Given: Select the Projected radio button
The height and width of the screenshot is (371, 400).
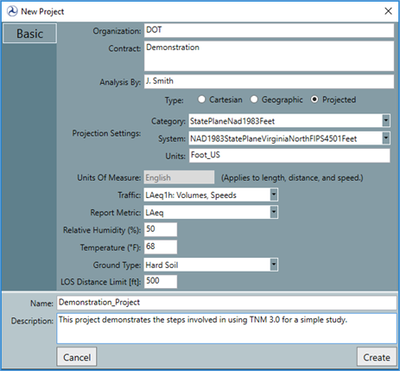Looking at the screenshot, I should click(x=314, y=99).
